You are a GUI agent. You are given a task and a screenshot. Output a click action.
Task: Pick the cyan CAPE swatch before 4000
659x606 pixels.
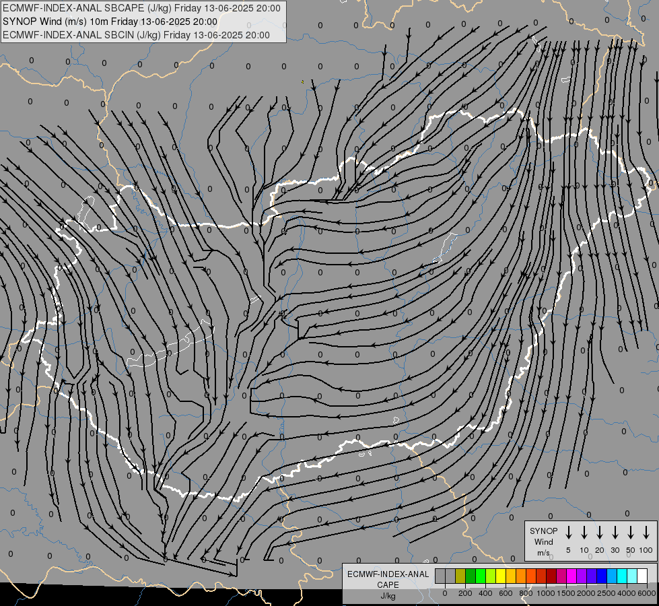(623, 576)
